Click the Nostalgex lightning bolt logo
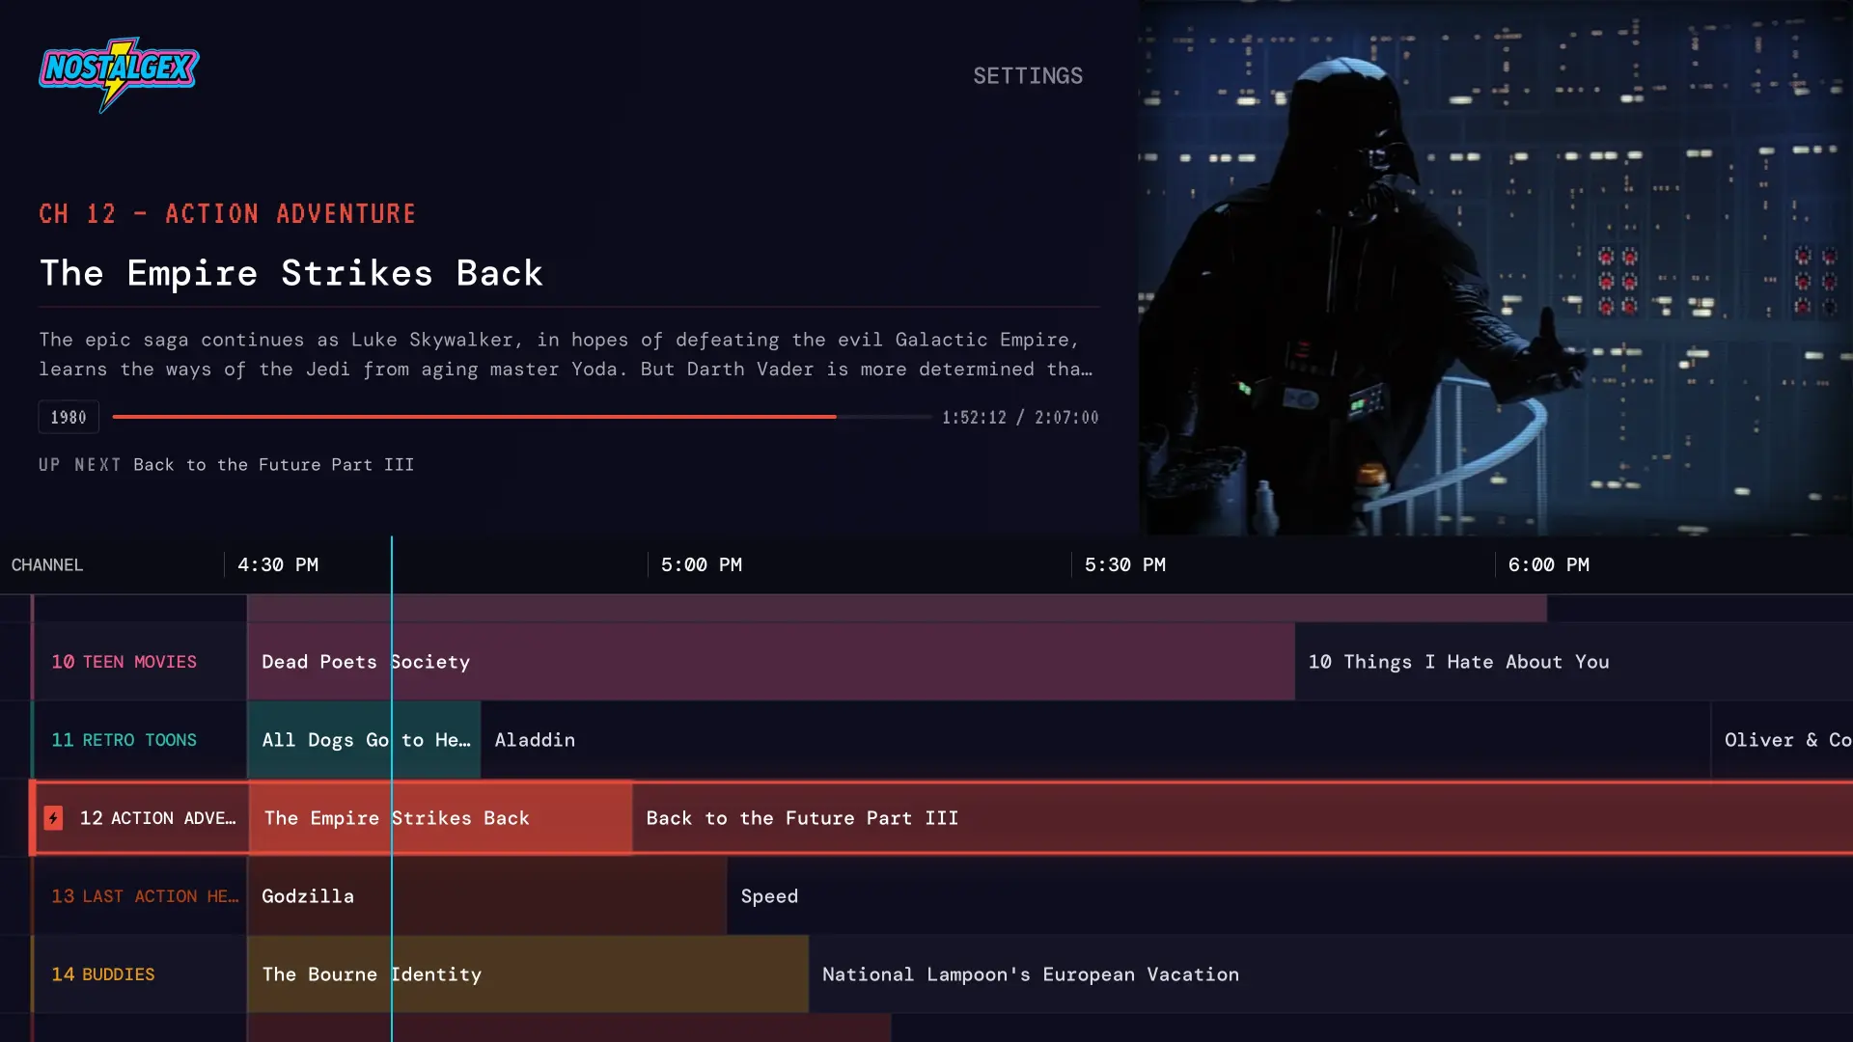Screen dimensions: 1853x1042 pyautogui.click(x=119, y=74)
